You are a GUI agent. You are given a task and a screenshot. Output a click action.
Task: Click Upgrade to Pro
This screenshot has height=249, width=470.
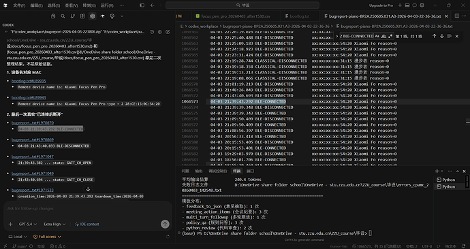(x=381, y=5)
